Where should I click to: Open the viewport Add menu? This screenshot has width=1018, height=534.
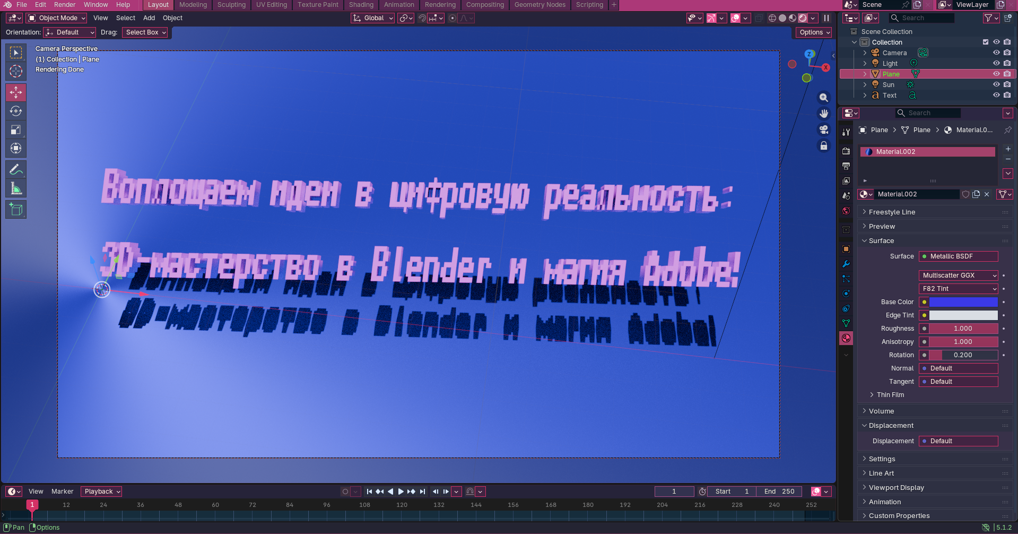click(149, 18)
